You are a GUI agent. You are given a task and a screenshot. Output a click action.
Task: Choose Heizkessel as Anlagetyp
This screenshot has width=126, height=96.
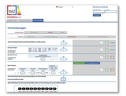(31, 37)
